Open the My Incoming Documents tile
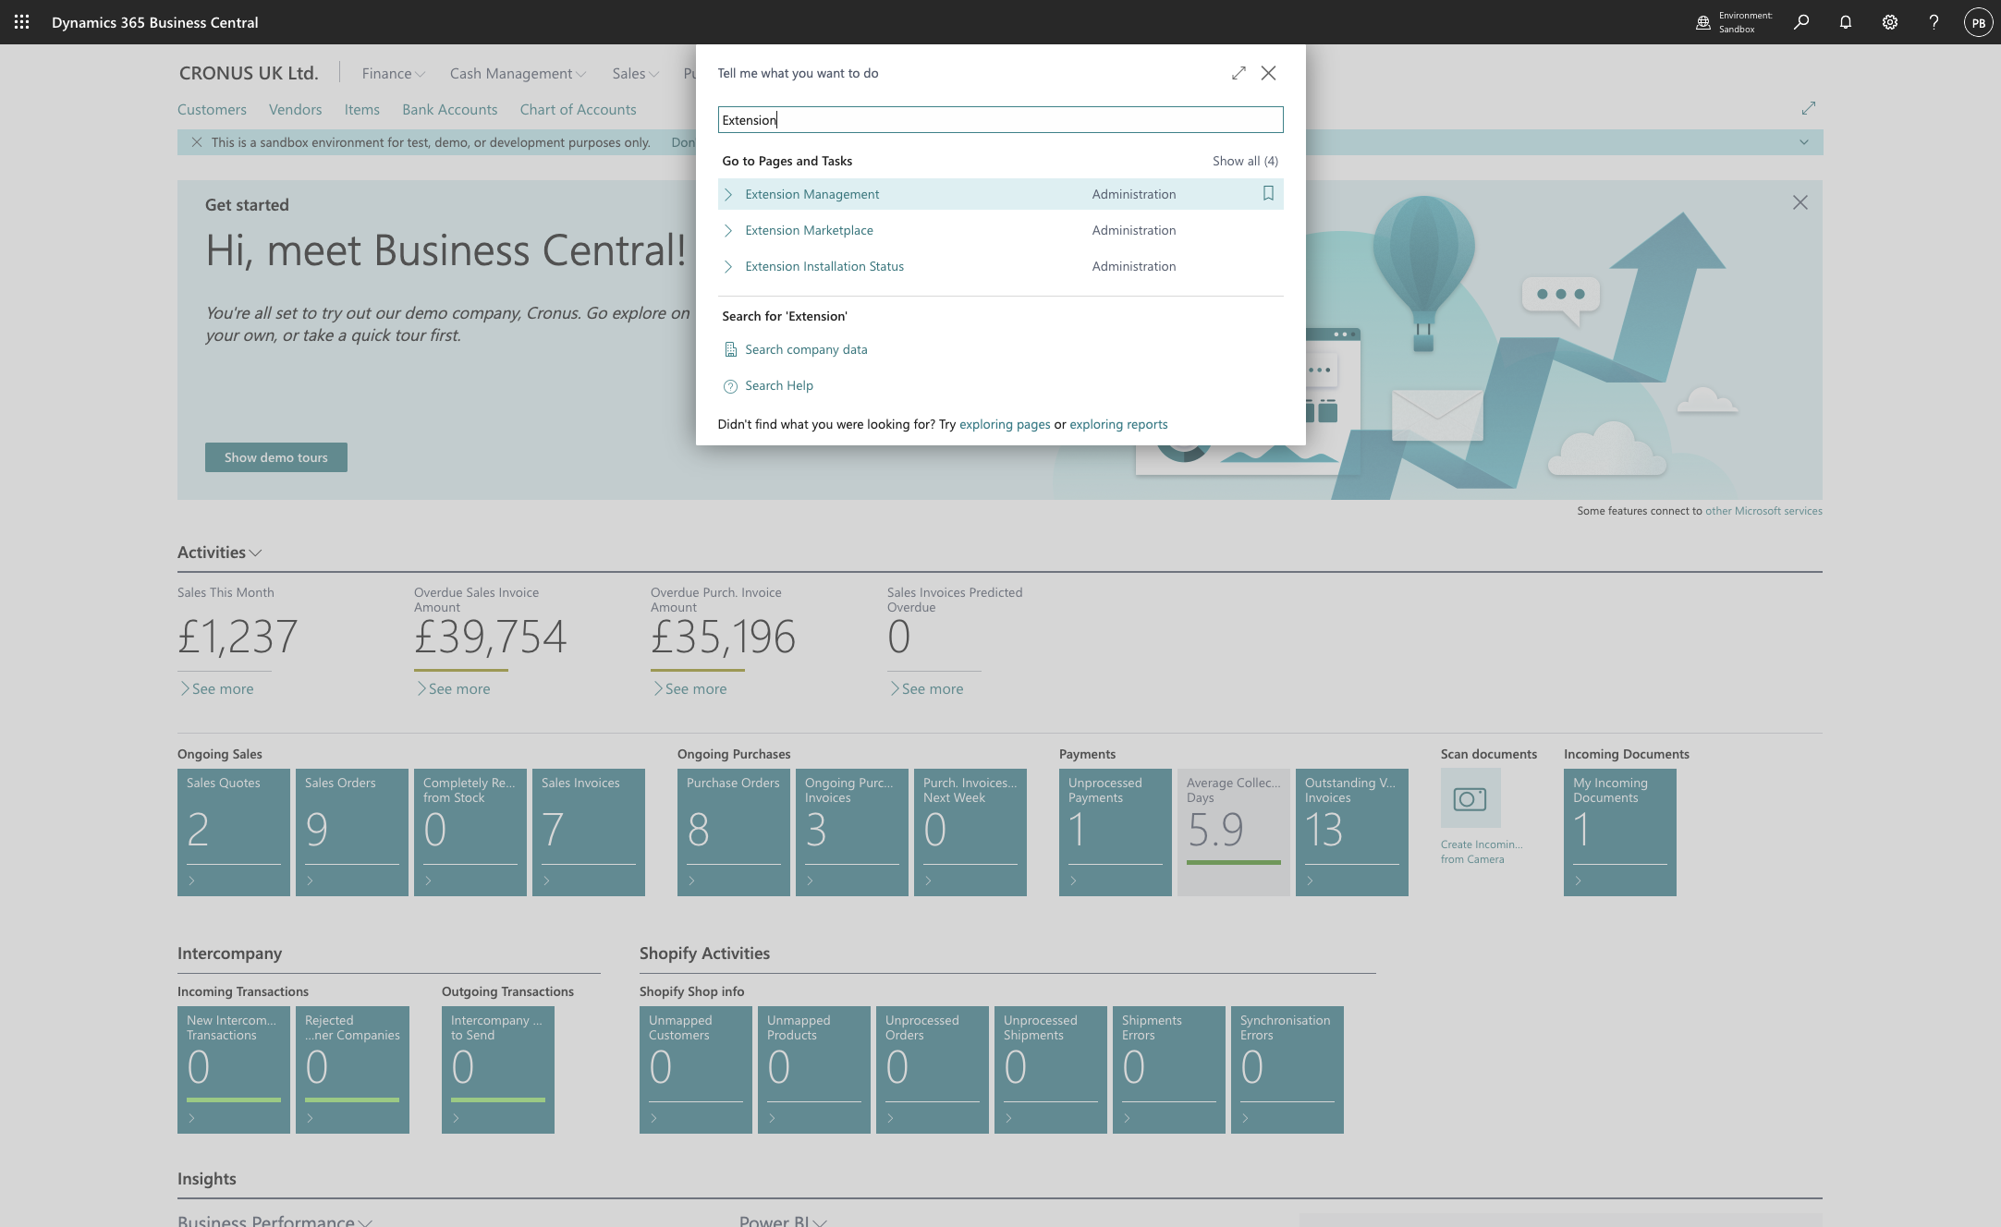Screen dimensions: 2001x1227 coord(1620,832)
